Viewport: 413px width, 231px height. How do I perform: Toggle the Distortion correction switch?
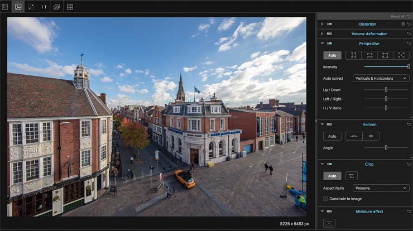[329, 24]
